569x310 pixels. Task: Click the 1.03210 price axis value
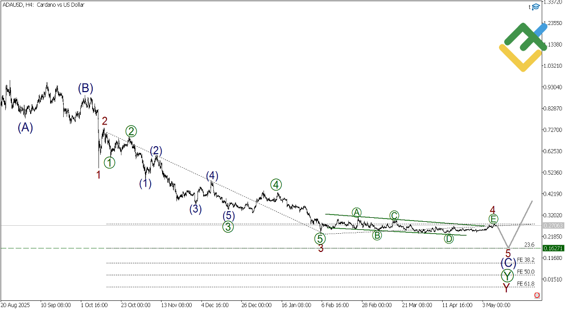[x=552, y=65]
